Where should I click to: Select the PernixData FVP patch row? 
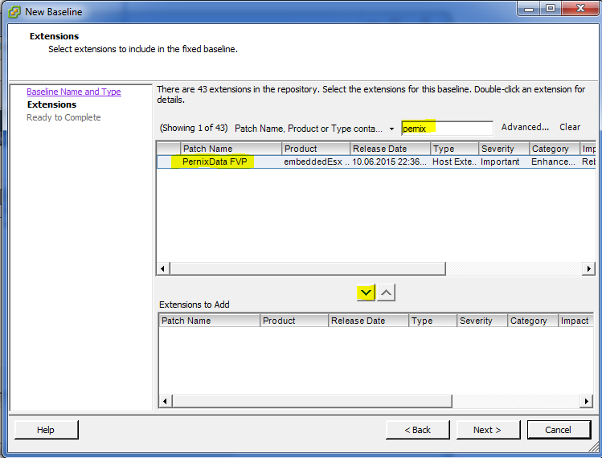pos(376,162)
